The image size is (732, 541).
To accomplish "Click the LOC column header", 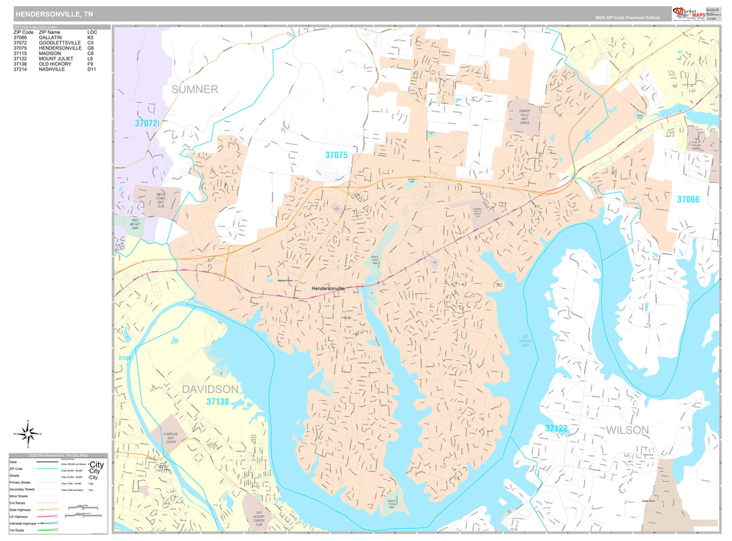I will click(x=92, y=33).
